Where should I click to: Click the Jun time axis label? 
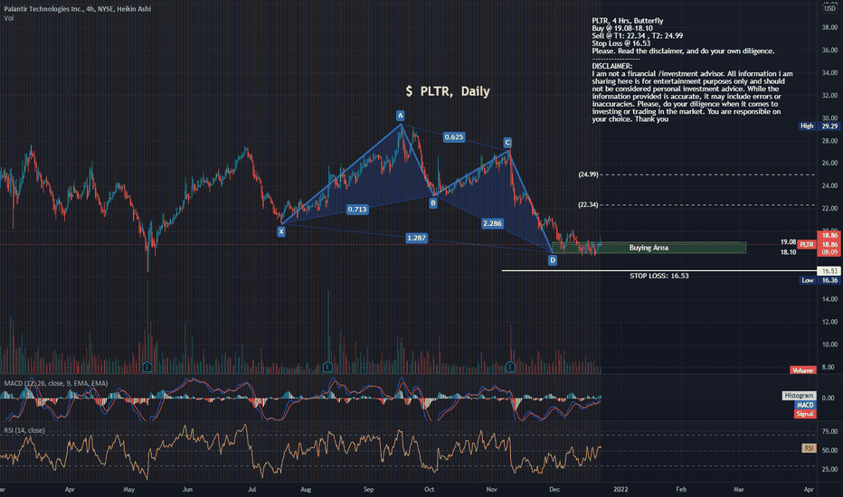click(x=187, y=490)
